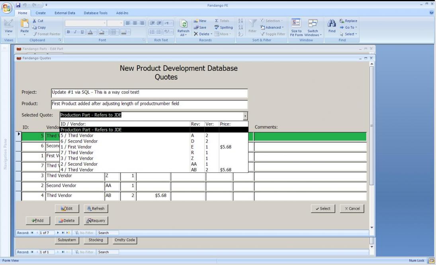Open the Database Tools tab
This screenshot has height=265, width=436.
[x=96, y=13]
